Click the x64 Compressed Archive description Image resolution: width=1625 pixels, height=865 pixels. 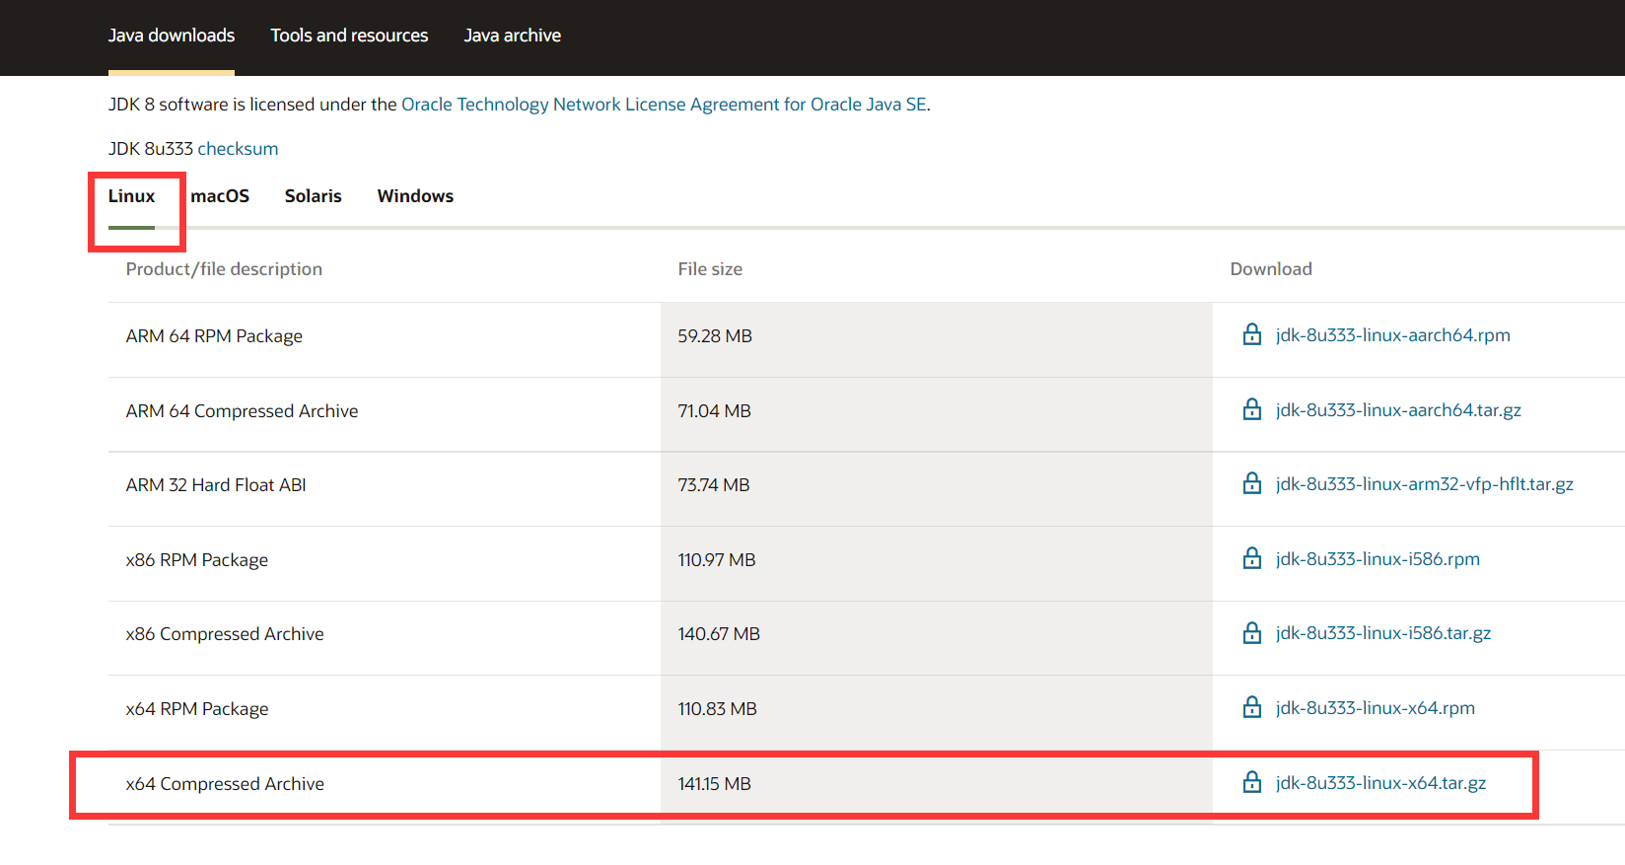(225, 784)
